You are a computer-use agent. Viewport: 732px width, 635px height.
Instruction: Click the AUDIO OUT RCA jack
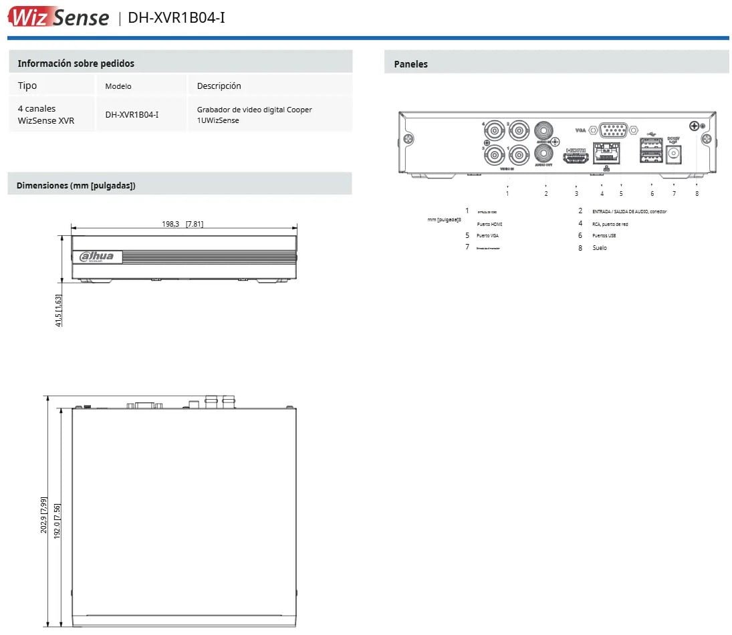(543, 152)
